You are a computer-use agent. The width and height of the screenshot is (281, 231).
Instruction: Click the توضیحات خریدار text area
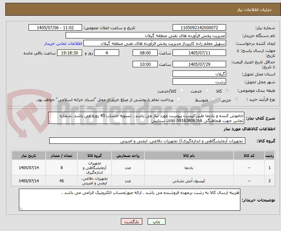pos(129,200)
